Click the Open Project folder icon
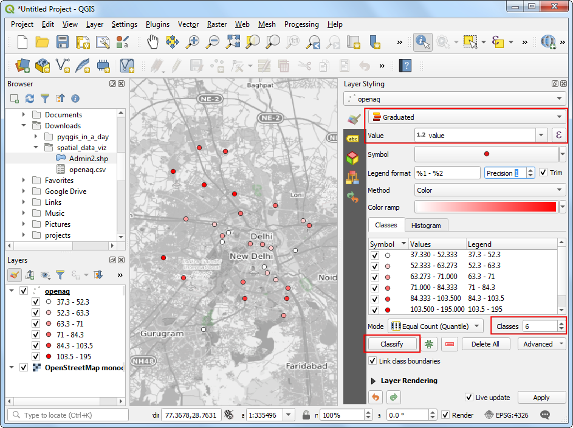 42,42
